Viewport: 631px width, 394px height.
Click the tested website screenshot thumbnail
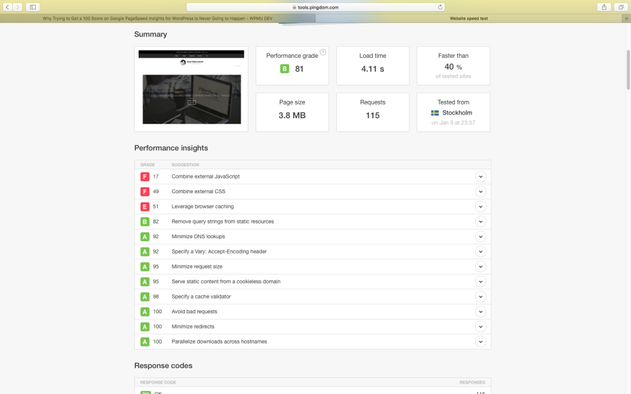pyautogui.click(x=191, y=89)
